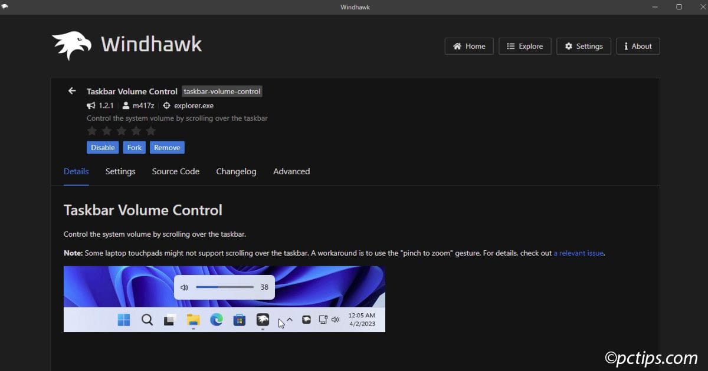Image resolution: width=708 pixels, height=371 pixels.
Task: Open the Source Code tab
Action: 176,171
